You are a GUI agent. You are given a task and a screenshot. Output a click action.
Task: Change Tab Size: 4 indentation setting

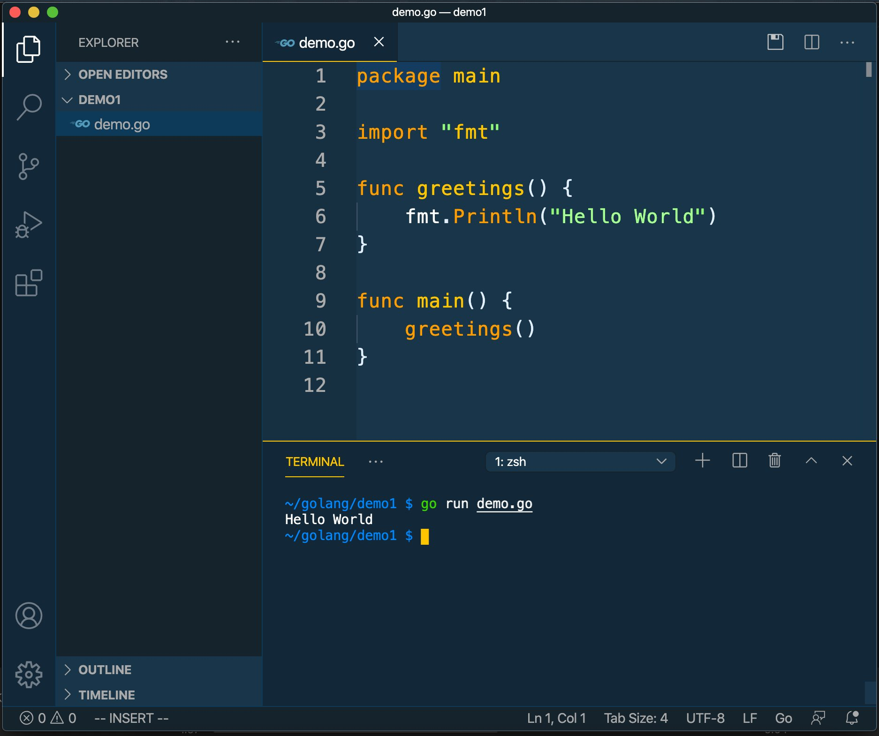[636, 718]
